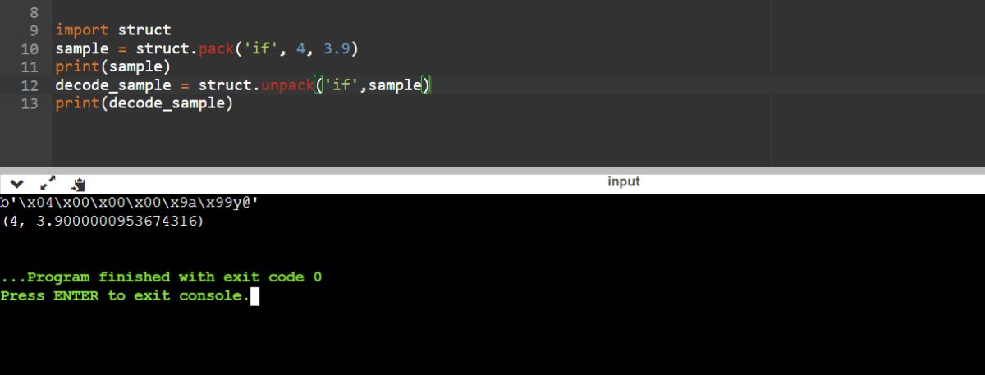This screenshot has width=985, height=375.
Task: Select the 'input' console tab label
Action: point(623,181)
